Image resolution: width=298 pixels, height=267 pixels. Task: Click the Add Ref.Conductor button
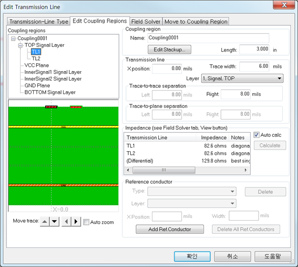[170, 229]
